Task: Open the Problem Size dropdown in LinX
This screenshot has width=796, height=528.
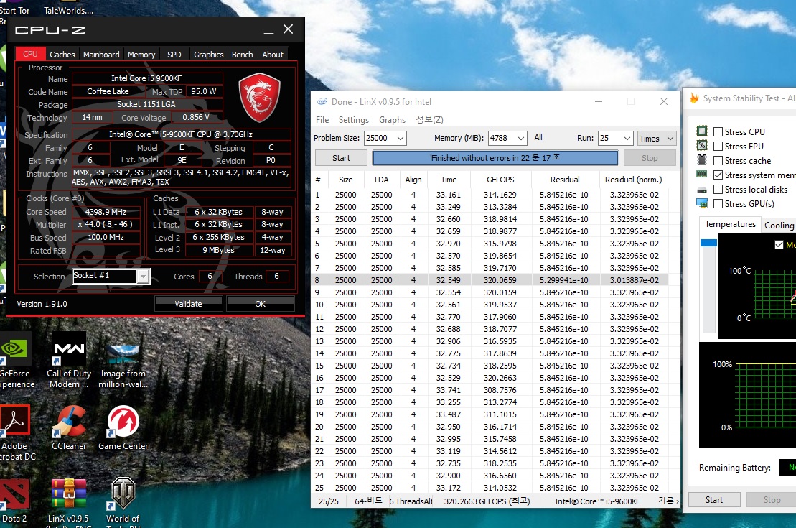Action: 400,138
